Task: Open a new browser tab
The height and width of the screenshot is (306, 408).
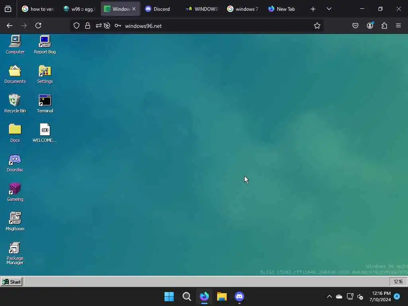Action: point(313,9)
